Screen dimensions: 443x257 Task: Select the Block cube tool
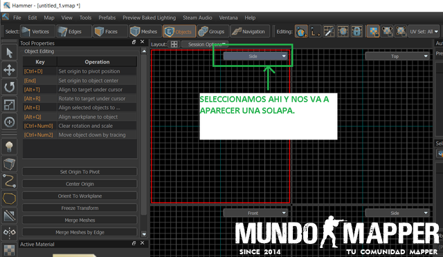9,164
